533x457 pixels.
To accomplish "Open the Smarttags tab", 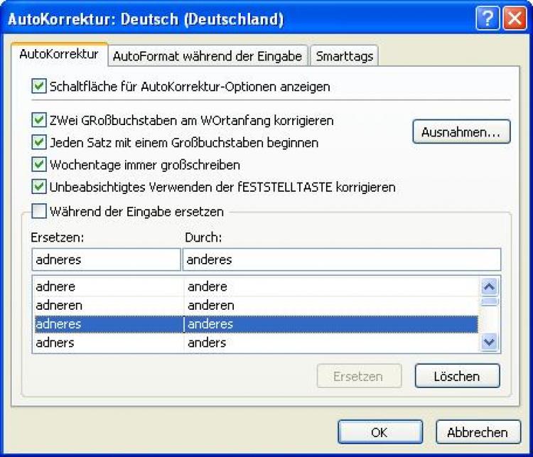I will tap(344, 56).
